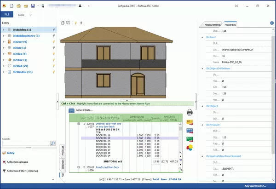Toggle visibility bulb for IfcWindow (13)
Image resolution: width=276 pixels, height=189 pixels.
pyautogui.click(x=54, y=72)
